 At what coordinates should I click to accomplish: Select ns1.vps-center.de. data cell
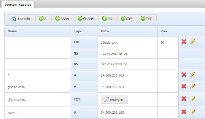tap(128, 53)
